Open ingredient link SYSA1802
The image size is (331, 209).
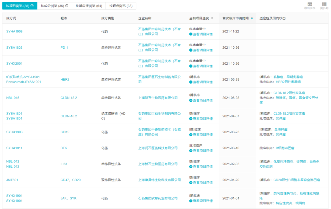[14, 48]
